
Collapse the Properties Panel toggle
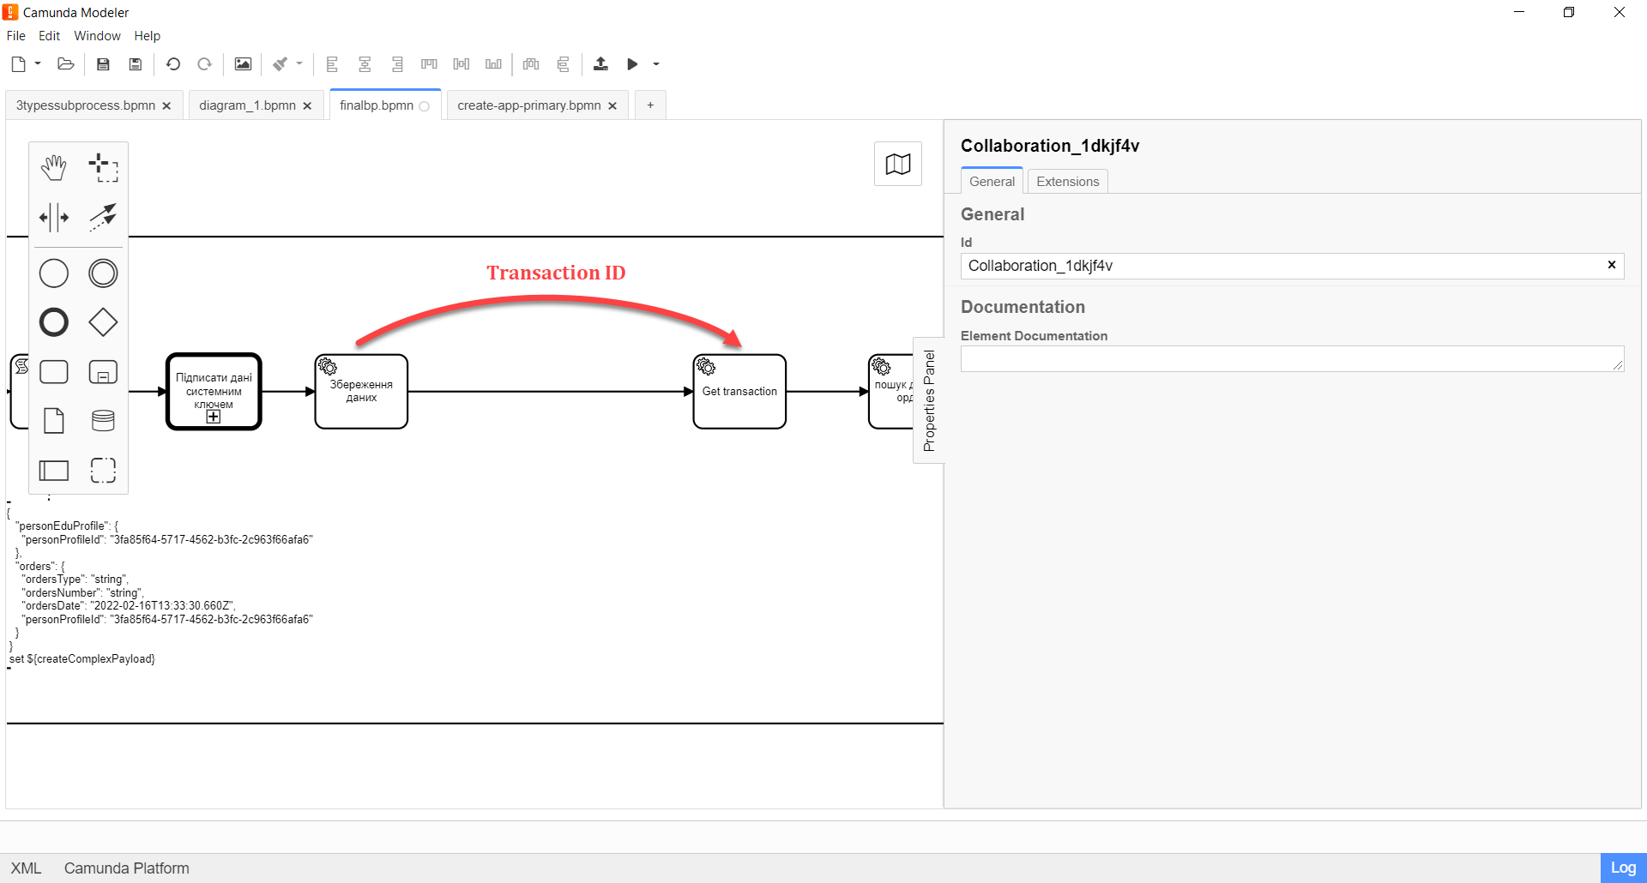(929, 400)
